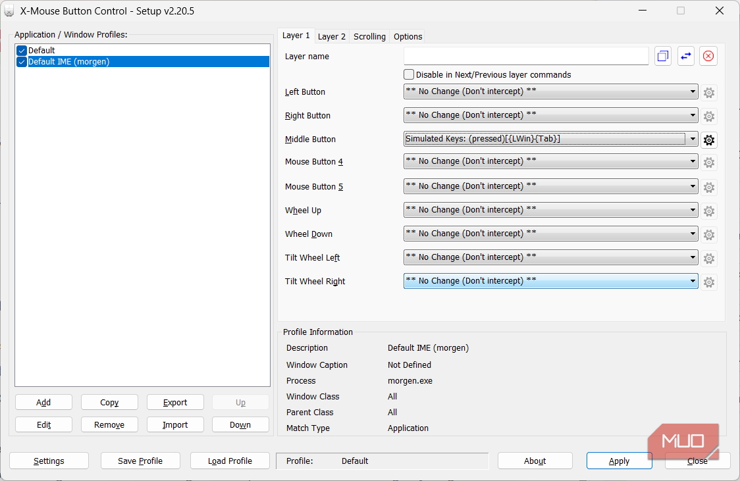Click the Export button

pos(175,402)
